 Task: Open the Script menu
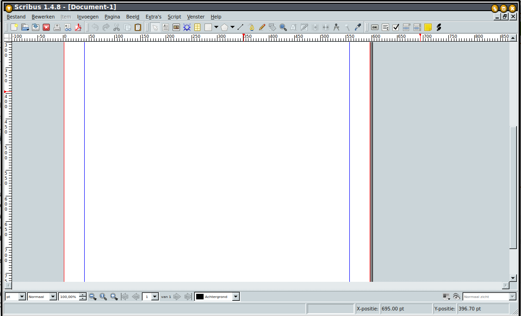pyautogui.click(x=174, y=17)
